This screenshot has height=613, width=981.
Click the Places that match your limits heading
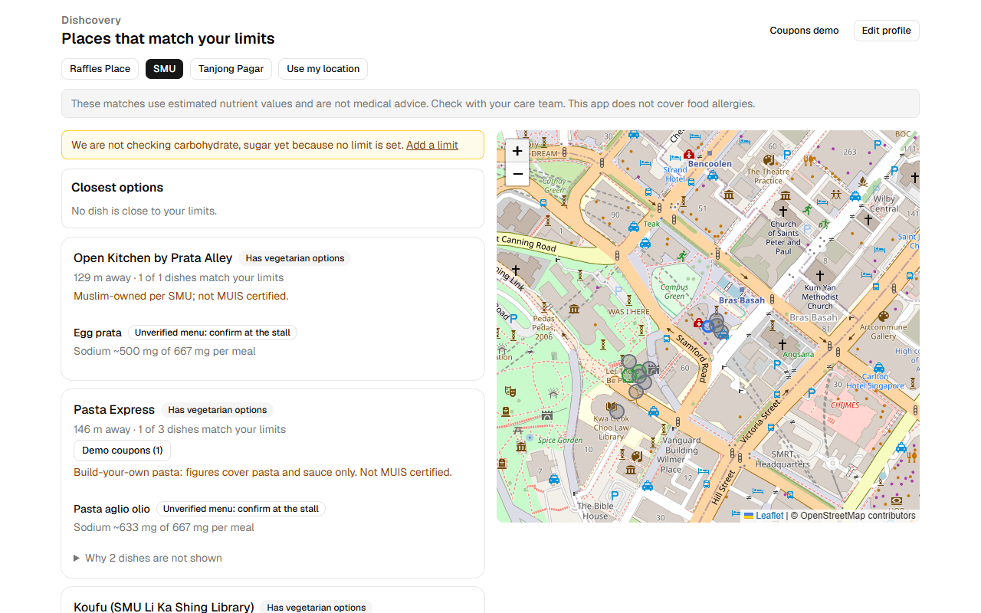[x=168, y=38]
